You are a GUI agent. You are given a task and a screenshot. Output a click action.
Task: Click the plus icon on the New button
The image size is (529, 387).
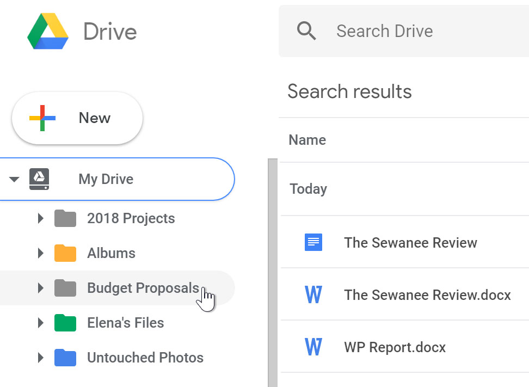[42, 118]
